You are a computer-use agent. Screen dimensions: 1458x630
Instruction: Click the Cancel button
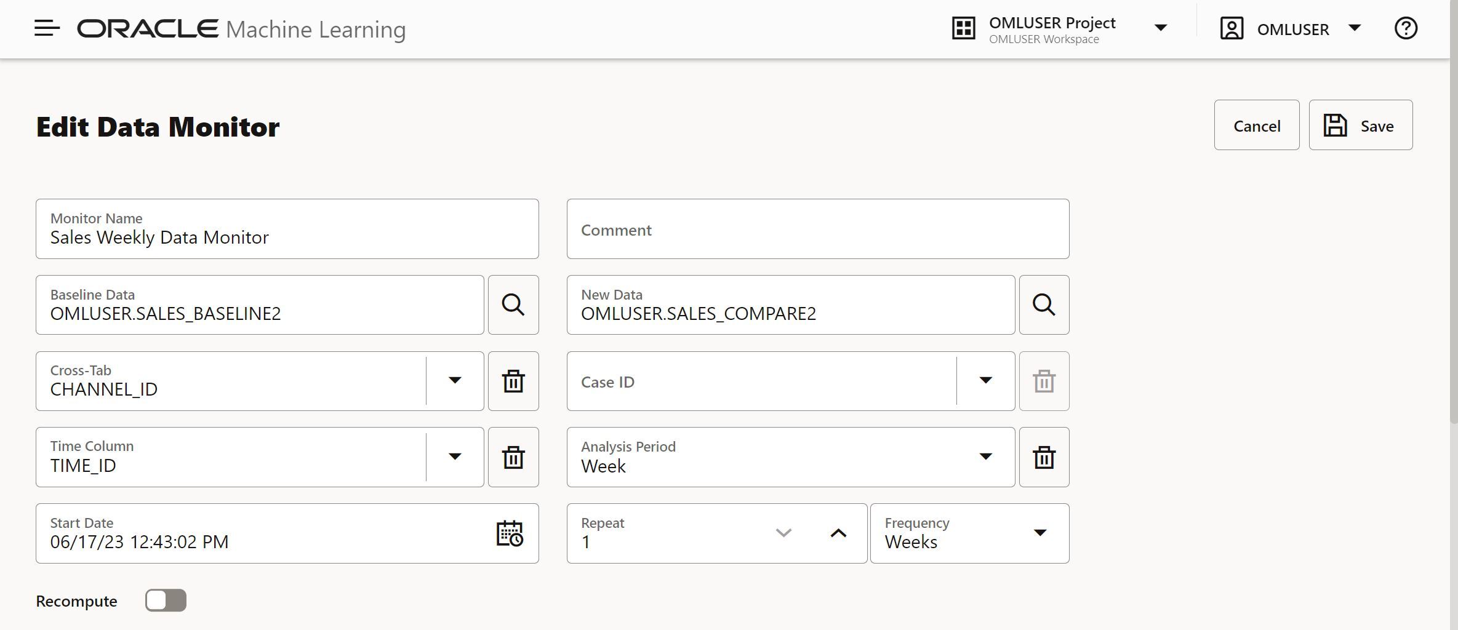(x=1256, y=126)
